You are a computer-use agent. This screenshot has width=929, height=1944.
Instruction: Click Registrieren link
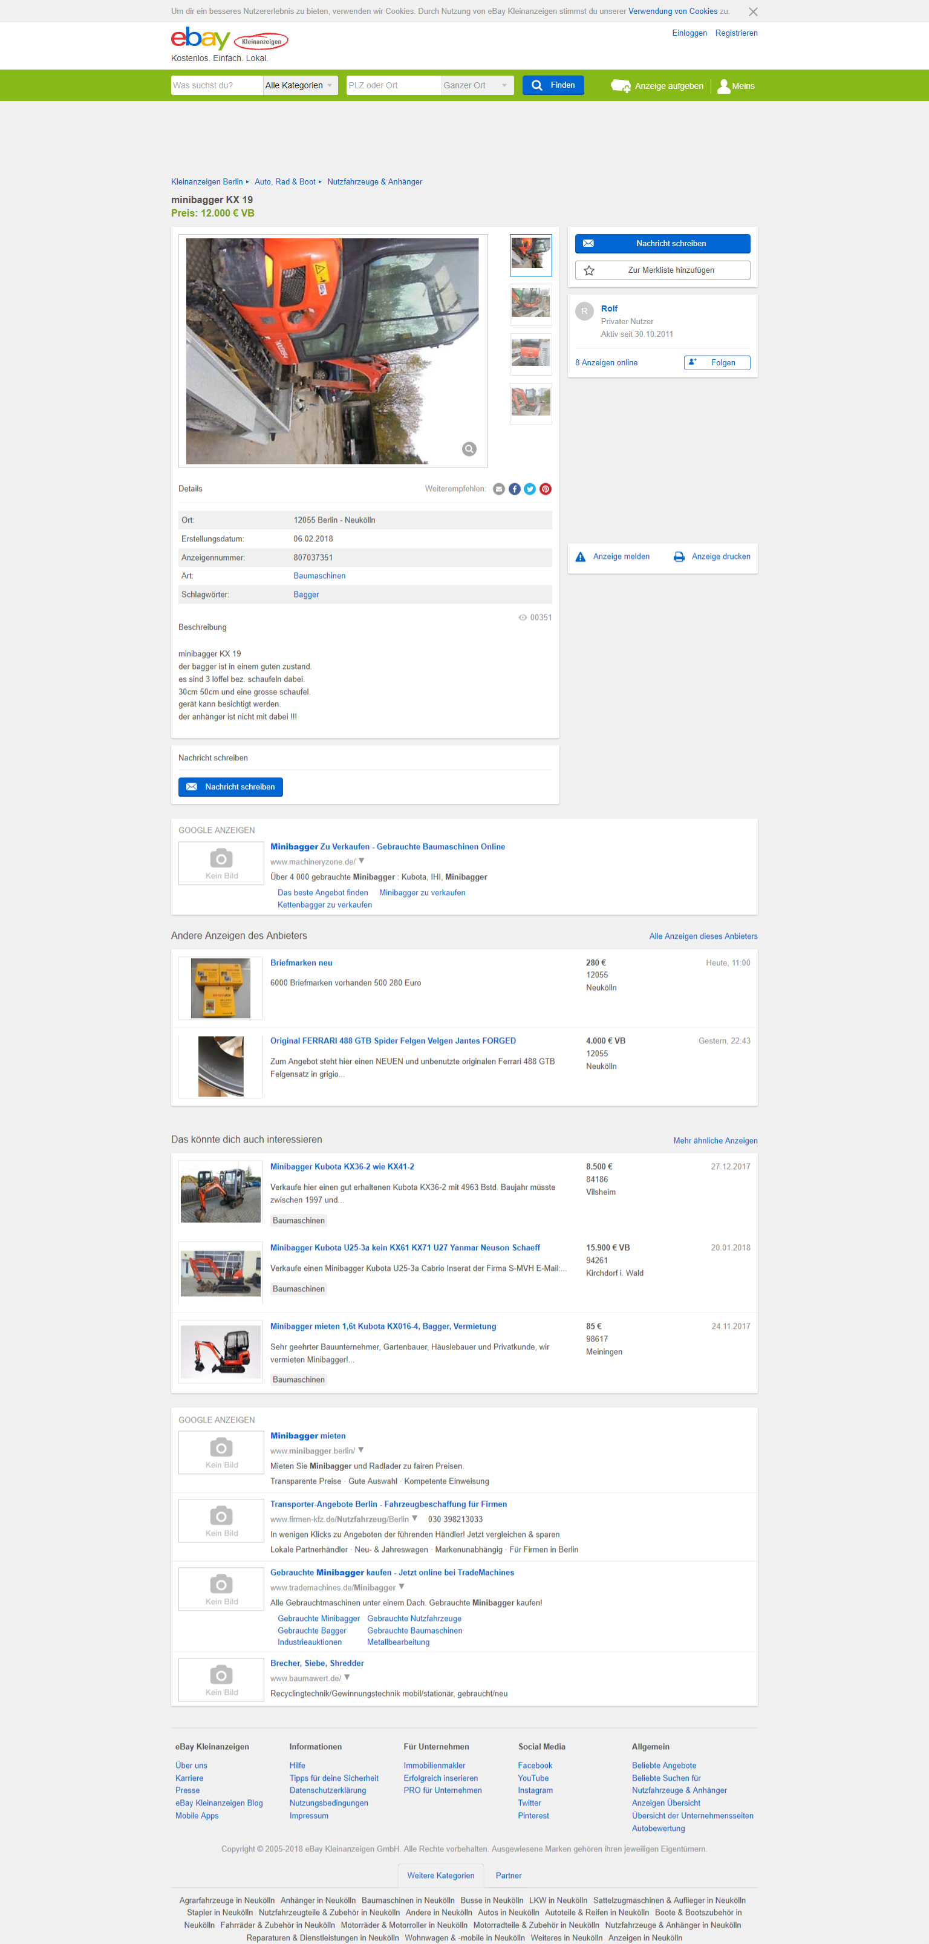pos(736,33)
